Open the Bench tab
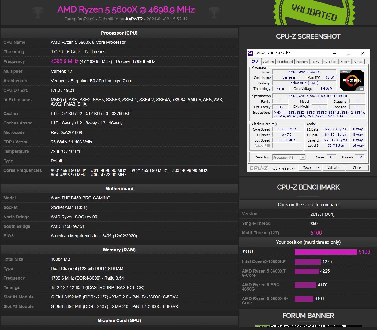 345,62
